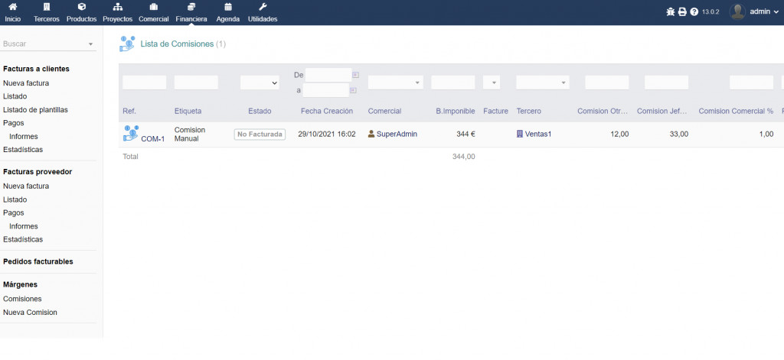Open the Estado filter dropdown
The height and width of the screenshot is (360, 784).
pos(260,83)
